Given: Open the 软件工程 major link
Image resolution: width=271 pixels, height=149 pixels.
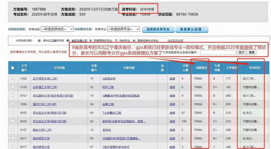Looking at the screenshot, I should 108,87.
